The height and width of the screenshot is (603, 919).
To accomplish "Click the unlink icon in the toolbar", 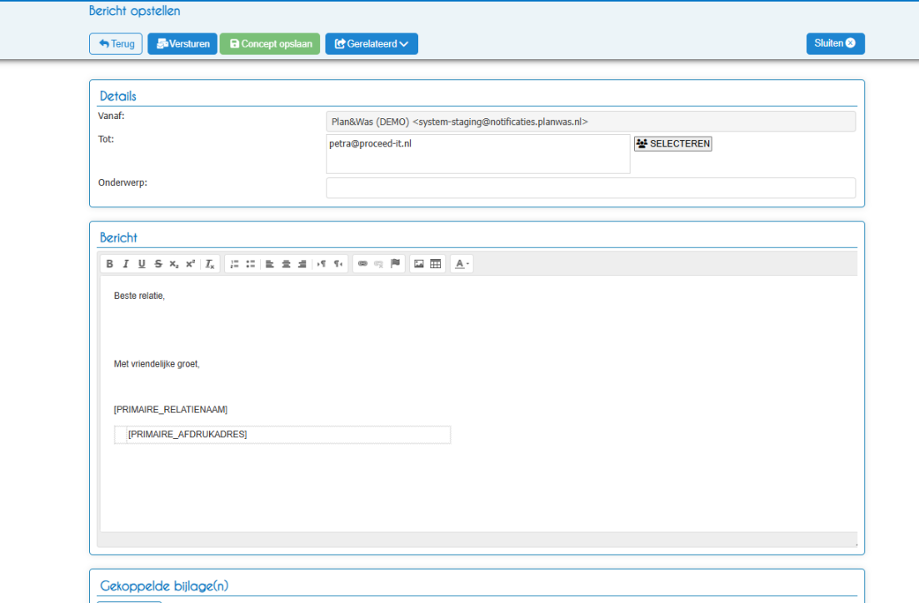I will point(378,264).
